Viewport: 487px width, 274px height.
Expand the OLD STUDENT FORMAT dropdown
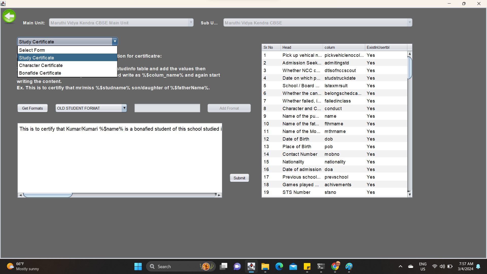click(x=124, y=108)
